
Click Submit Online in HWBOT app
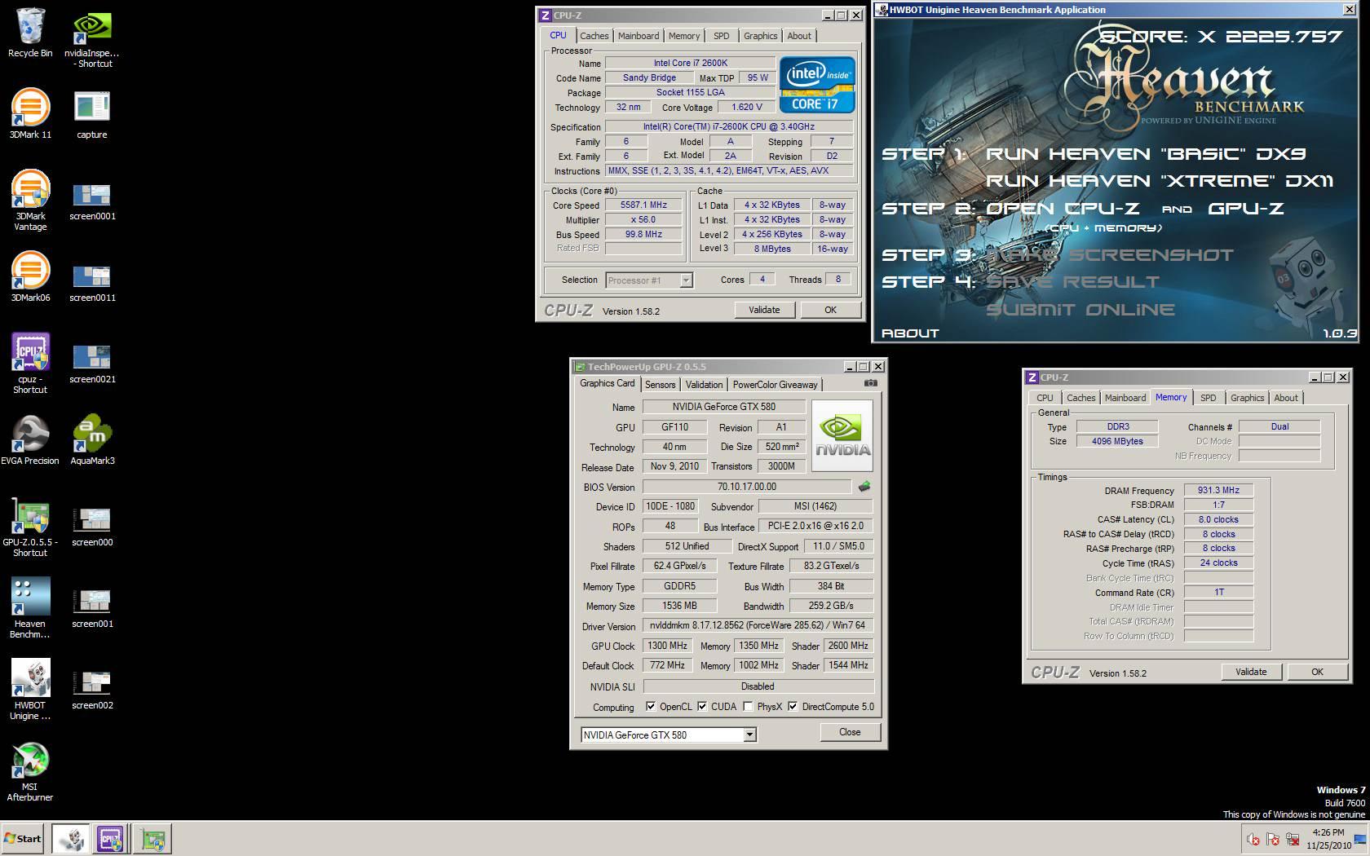coord(1081,310)
